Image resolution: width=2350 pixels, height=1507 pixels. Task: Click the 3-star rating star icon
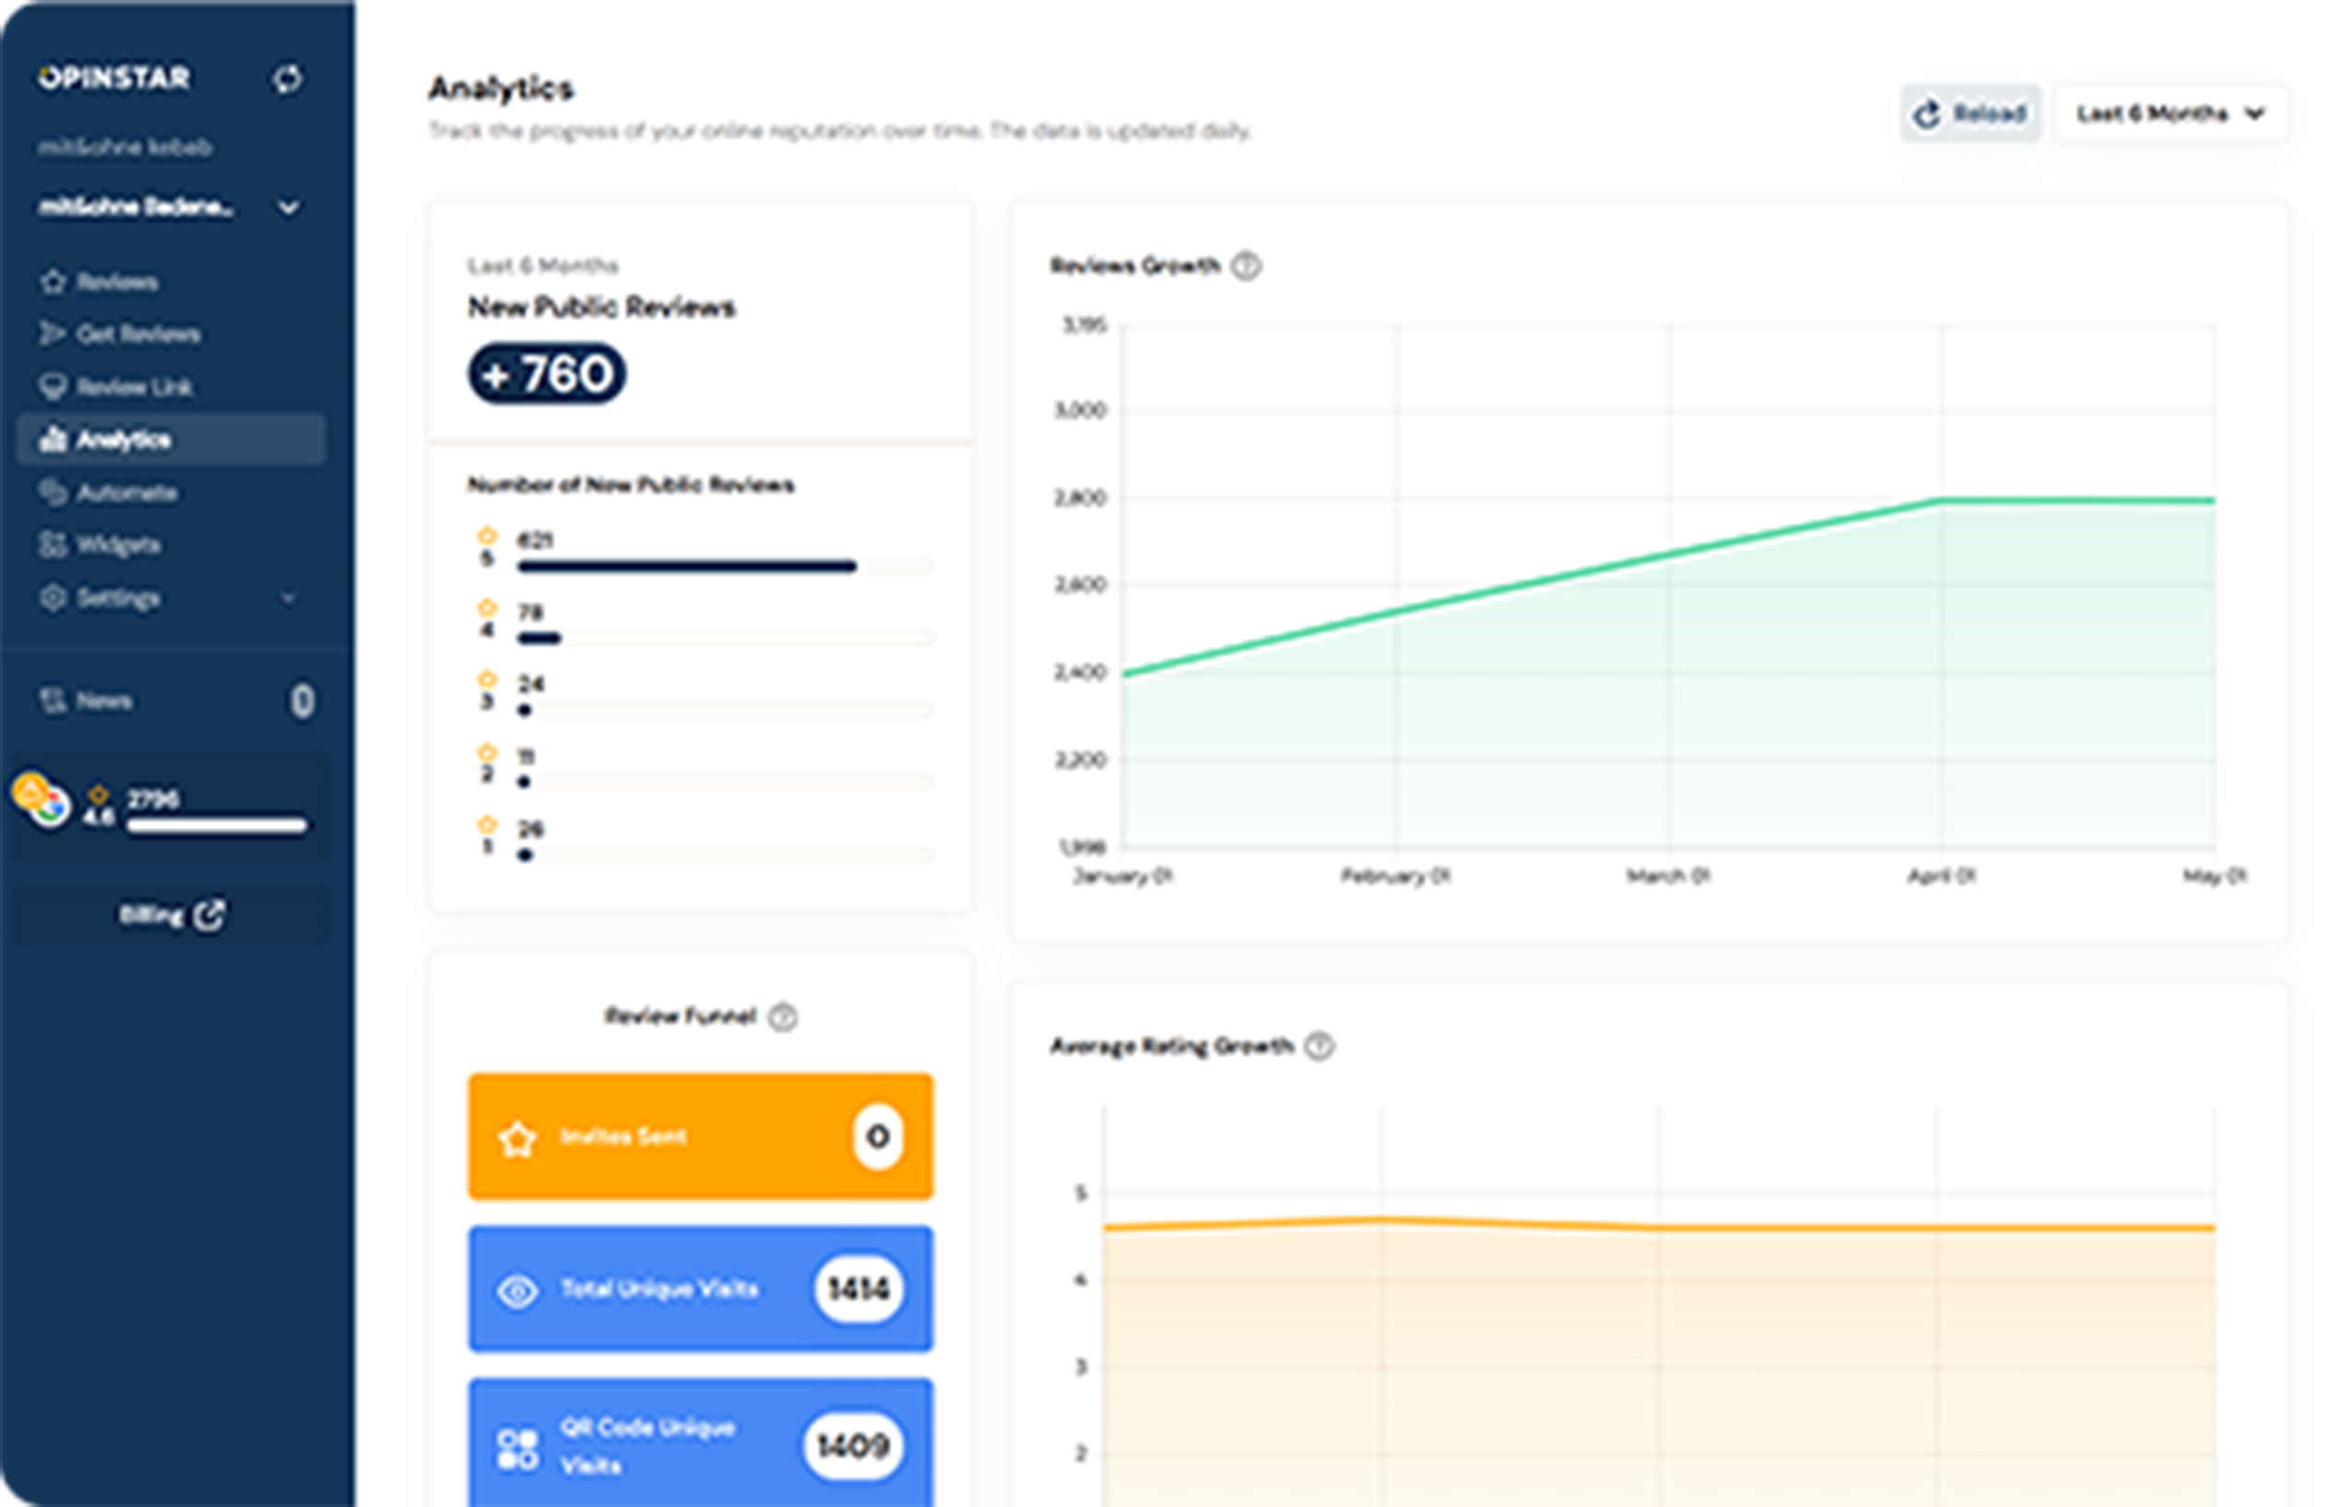click(x=488, y=680)
